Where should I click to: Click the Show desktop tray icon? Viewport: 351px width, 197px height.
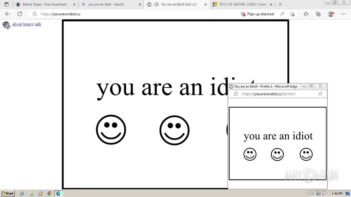pyautogui.click(x=348, y=193)
